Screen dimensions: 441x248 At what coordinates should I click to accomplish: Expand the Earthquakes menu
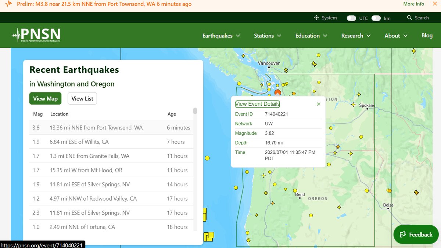221,36
